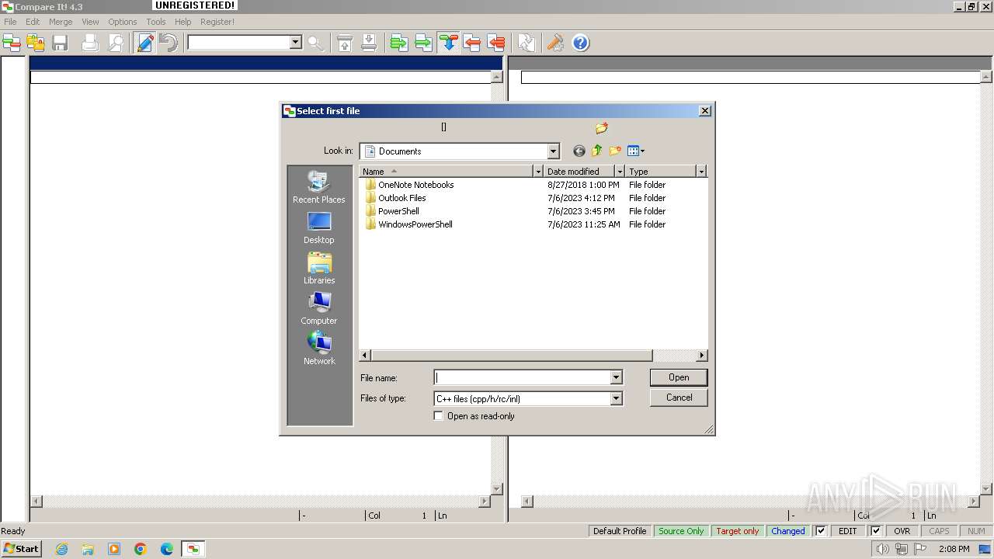The height and width of the screenshot is (559, 994).
Task: Click the blue help question mark icon
Action: [x=581, y=43]
